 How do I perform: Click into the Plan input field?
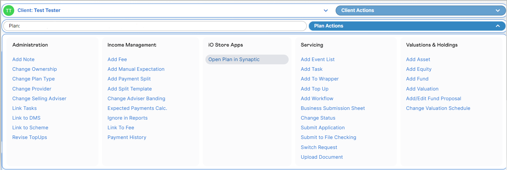pos(155,26)
